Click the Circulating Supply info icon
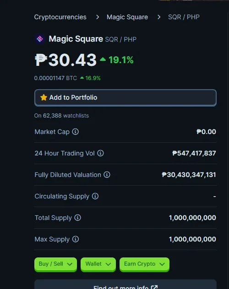Image resolution: width=229 pixels, height=289 pixels. point(95,196)
